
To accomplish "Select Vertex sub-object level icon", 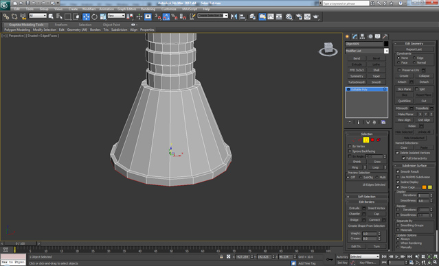I will point(354,140).
